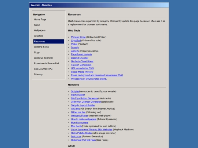Click the Seechain - Neocities title bar
Screen dimensions: 198x148
click(99, 5)
